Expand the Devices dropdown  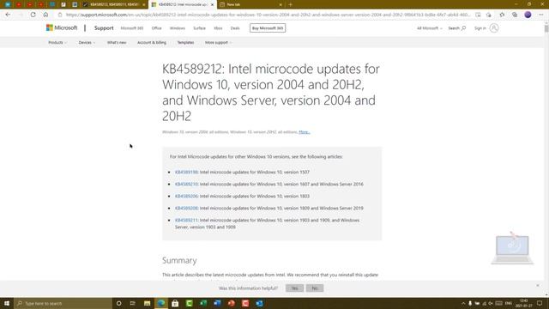click(87, 42)
